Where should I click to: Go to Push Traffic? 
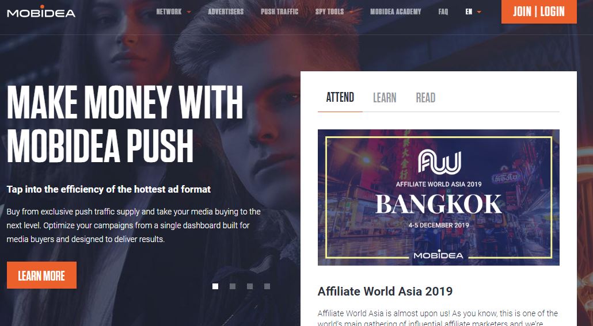[279, 11]
